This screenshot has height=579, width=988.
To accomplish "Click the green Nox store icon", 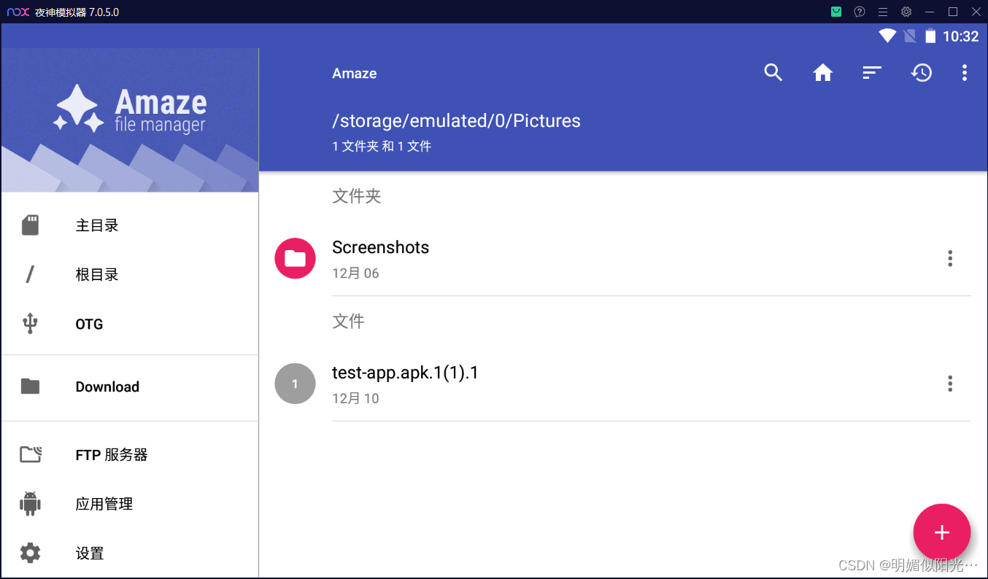I will point(836,12).
